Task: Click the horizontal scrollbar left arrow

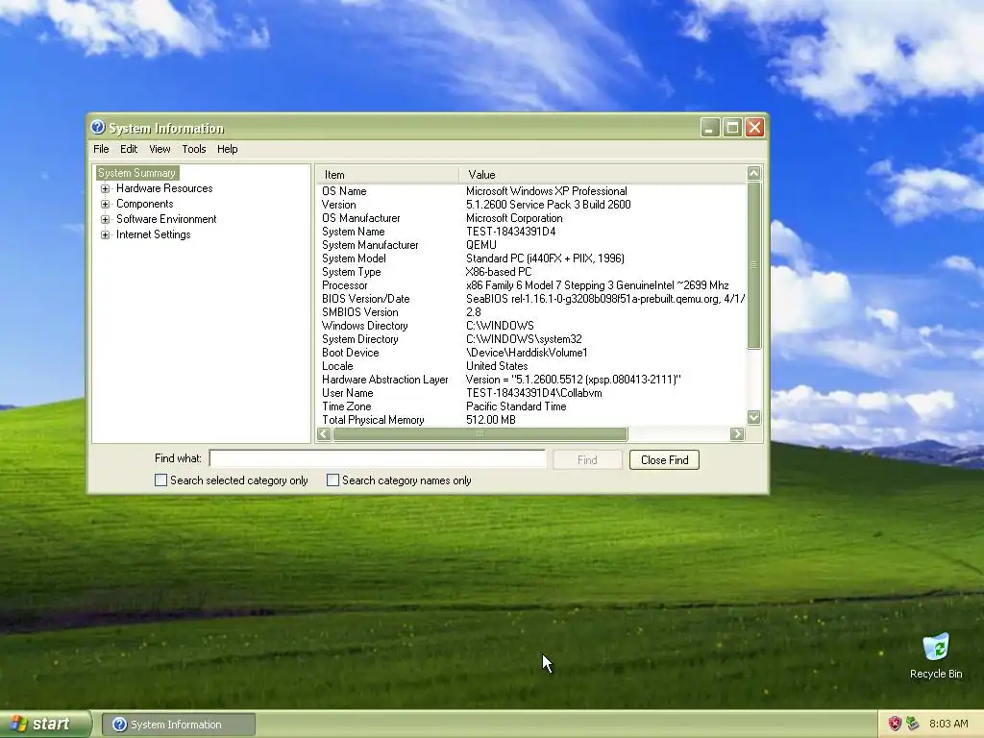Action: (324, 433)
